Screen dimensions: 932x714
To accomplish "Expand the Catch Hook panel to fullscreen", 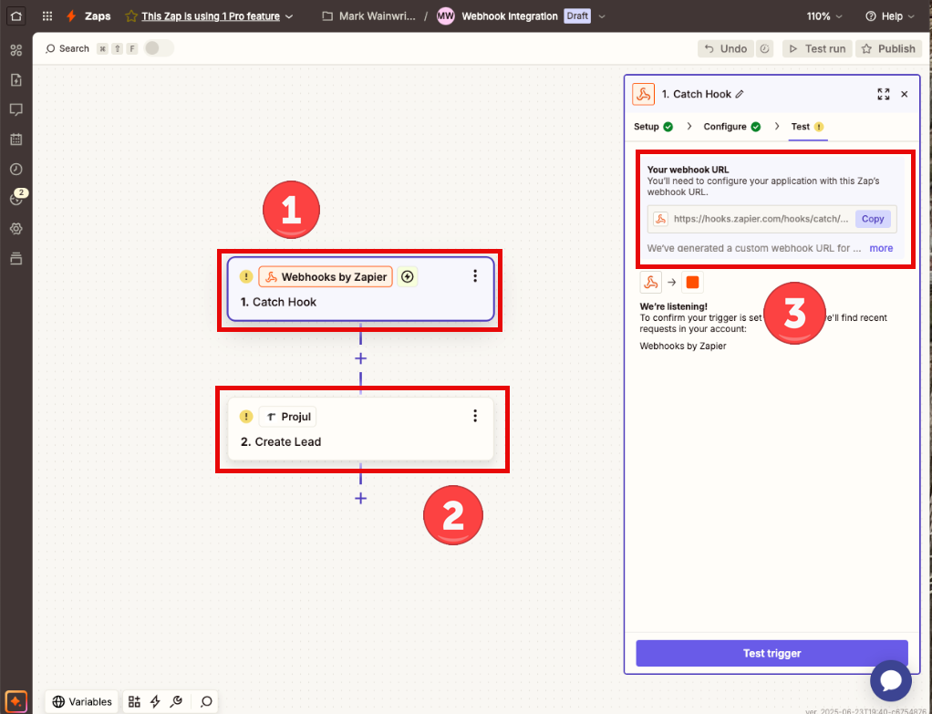I will (x=882, y=94).
